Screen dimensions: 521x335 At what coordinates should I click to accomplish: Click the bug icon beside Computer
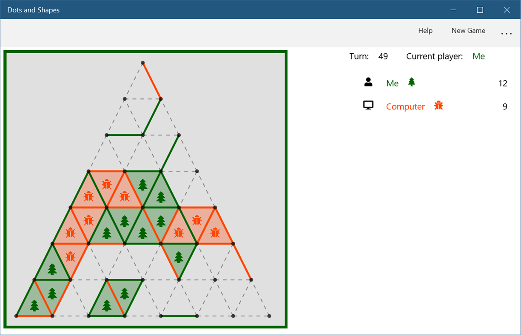coord(438,105)
